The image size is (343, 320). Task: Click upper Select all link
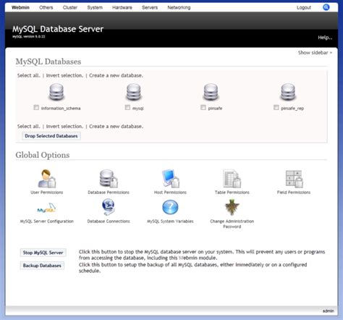[x=28, y=75]
